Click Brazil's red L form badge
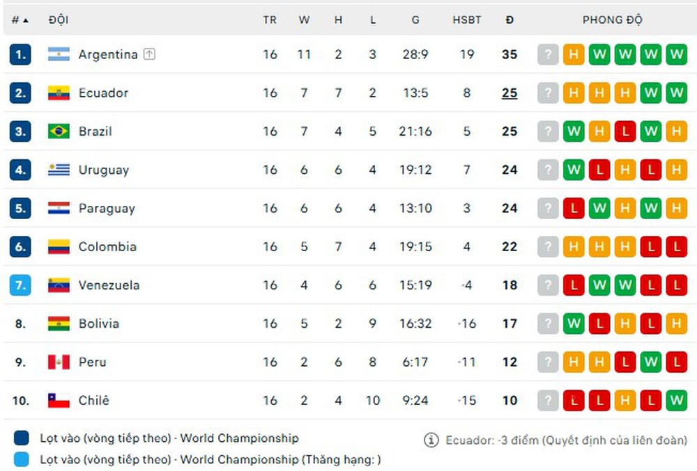The image size is (697, 471). click(625, 131)
